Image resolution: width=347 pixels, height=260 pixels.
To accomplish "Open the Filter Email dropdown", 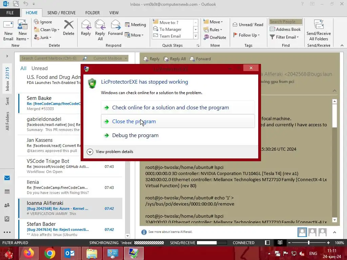I will pyautogui.click(x=284, y=37).
